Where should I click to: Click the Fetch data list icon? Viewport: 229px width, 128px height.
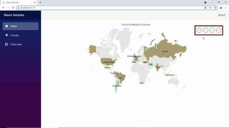6,44
